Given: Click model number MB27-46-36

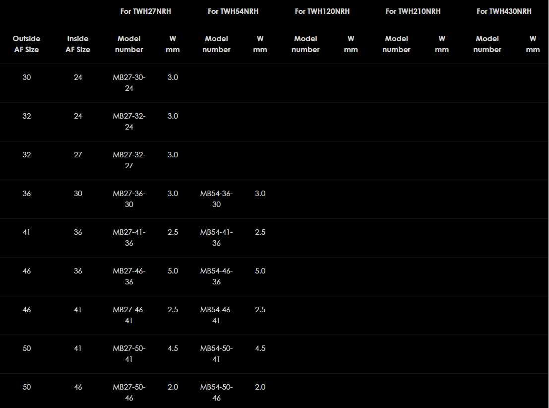Looking at the screenshot, I should [129, 276].
